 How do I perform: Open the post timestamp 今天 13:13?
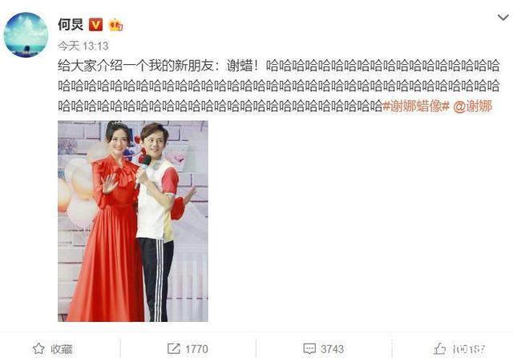(x=83, y=46)
